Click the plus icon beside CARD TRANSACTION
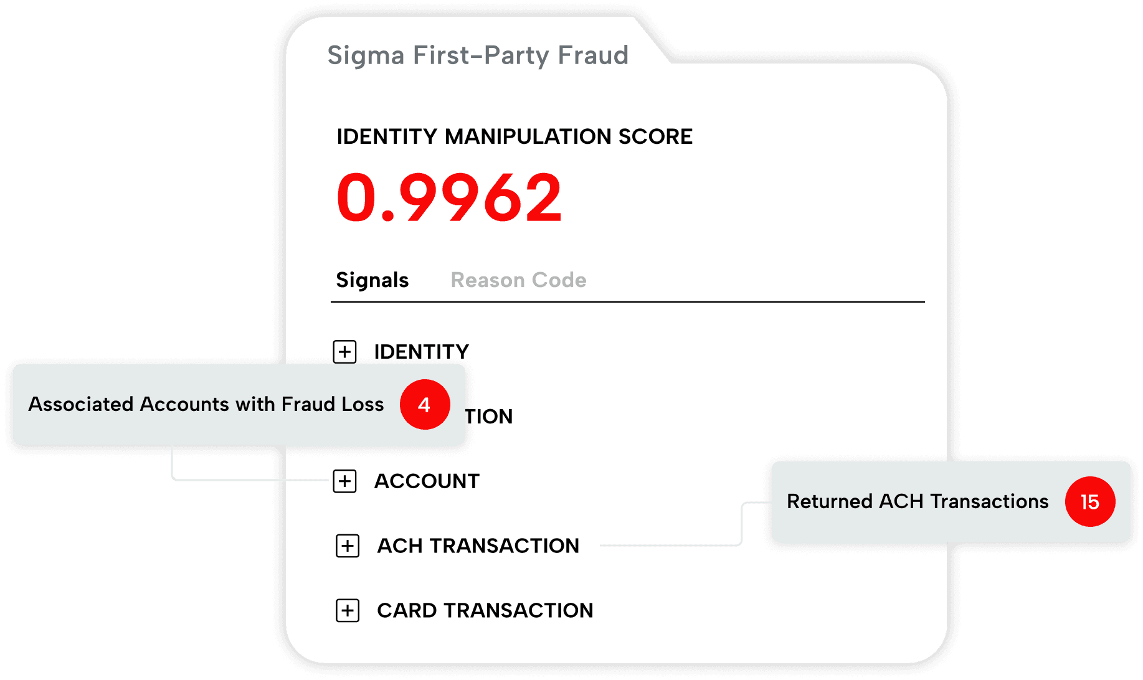Viewport: 1143px width, 680px height. click(x=347, y=610)
